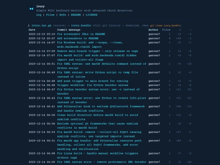Click date '2025-12-15 05:10'

(42, 34)
